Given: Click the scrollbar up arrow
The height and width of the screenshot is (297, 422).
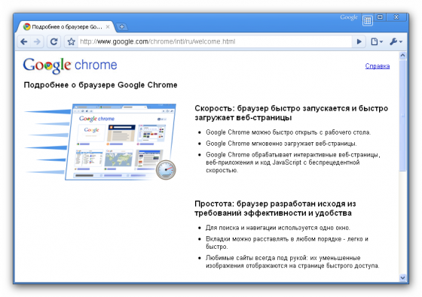Looking at the screenshot, I should 402,56.
